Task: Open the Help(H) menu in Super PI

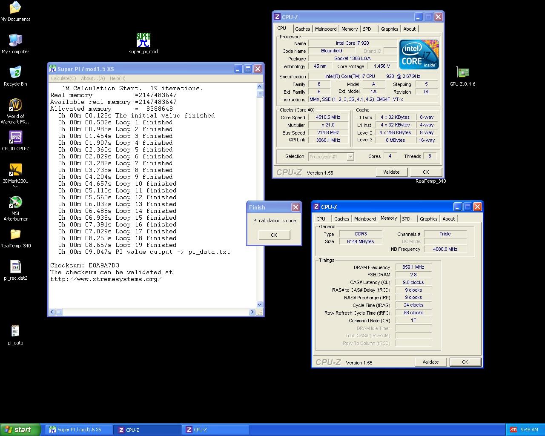Action: [118, 78]
